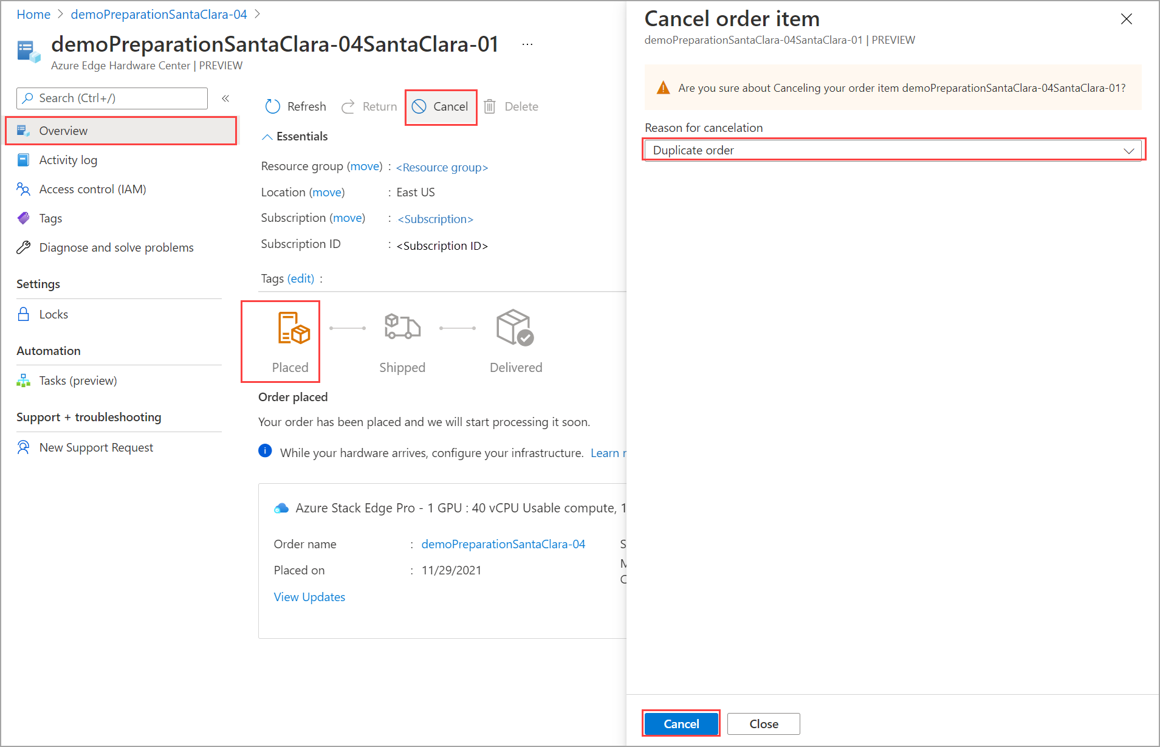Viewport: 1160px width, 747px height.
Task: Click the Home breadcrumb link
Action: (33, 14)
